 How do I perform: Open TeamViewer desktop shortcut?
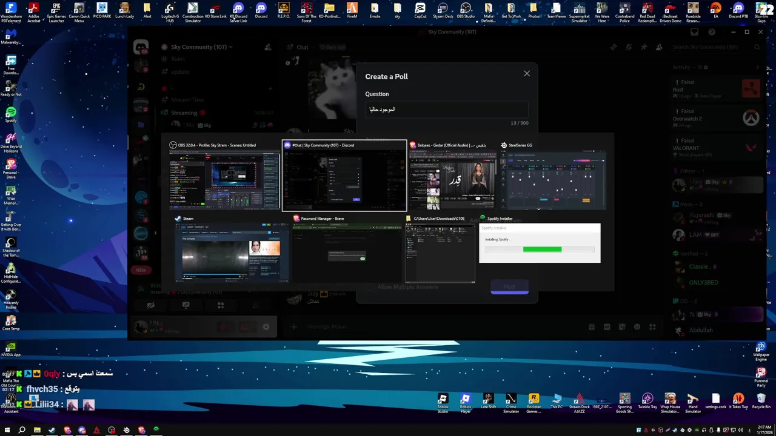click(557, 10)
